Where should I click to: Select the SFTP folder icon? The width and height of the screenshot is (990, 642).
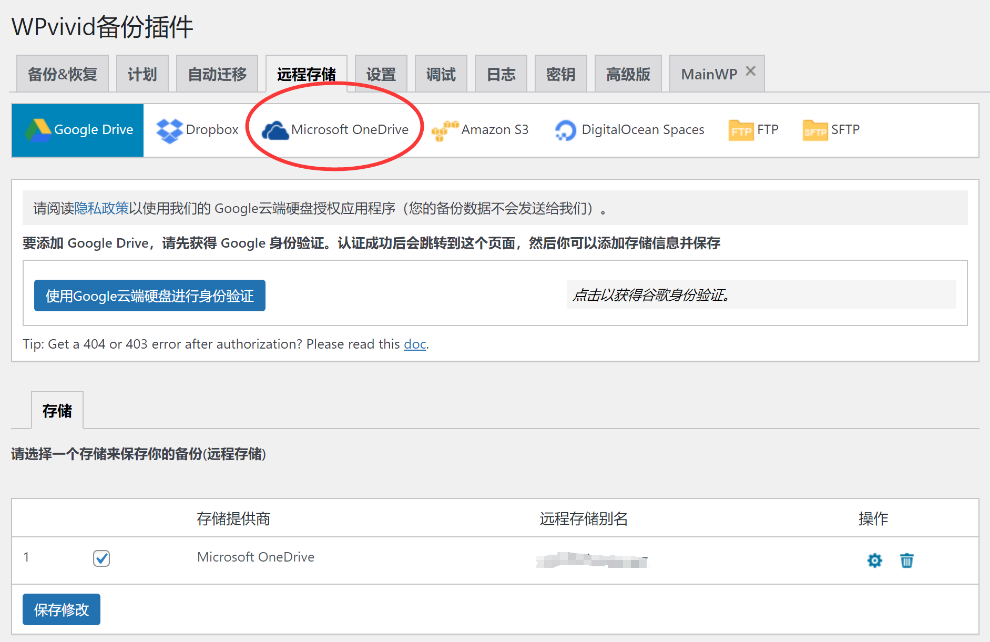click(815, 130)
